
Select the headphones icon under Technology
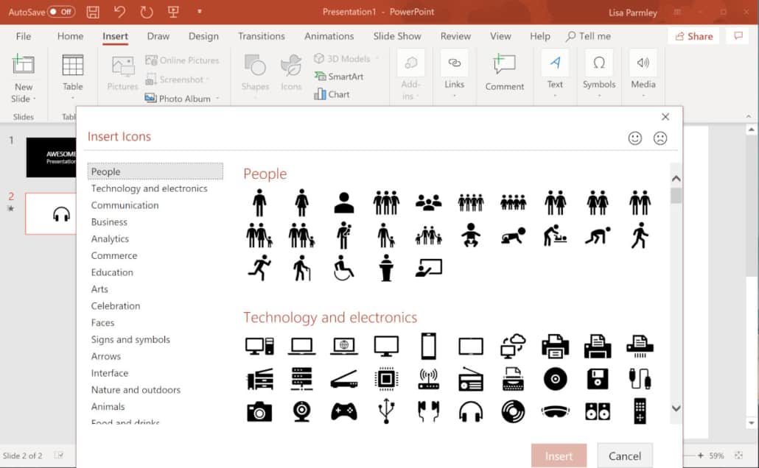point(471,411)
